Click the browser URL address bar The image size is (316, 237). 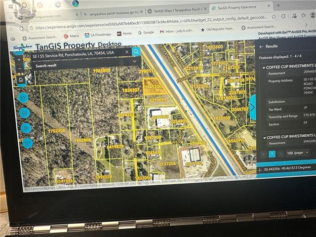[x=151, y=23]
